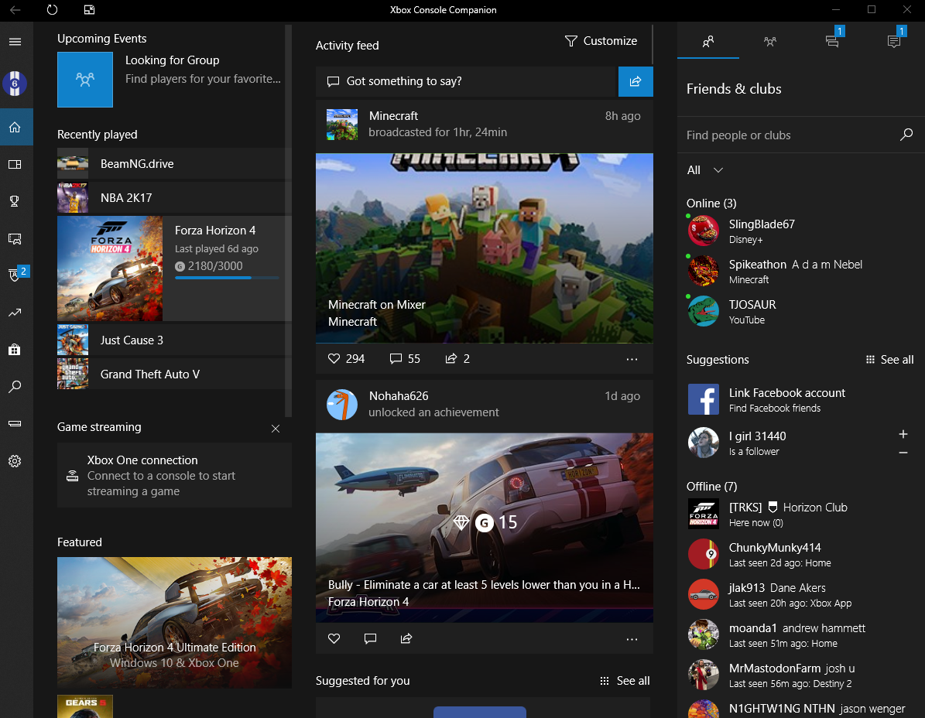Open ChunkyMunky414 offline friend

[800, 554]
